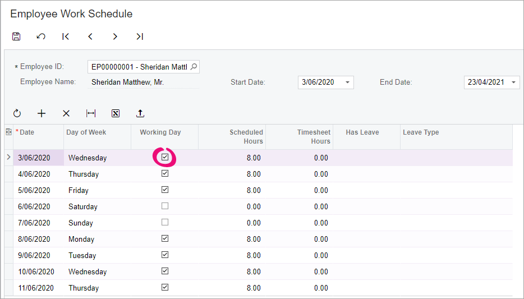Open the Employee ID lookup magnifier
This screenshot has width=524, height=299.
click(x=194, y=67)
